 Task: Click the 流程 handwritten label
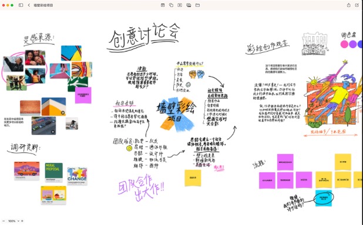pos(258,163)
